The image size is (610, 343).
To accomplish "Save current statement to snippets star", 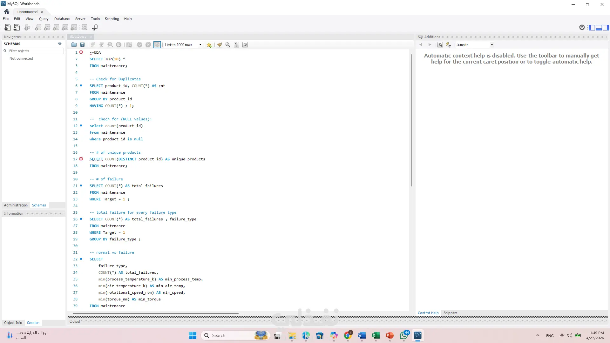I will point(209,45).
